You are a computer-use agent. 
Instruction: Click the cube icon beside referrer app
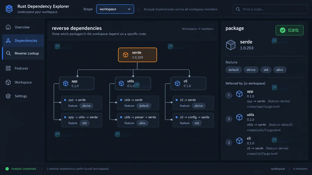pos(239,94)
